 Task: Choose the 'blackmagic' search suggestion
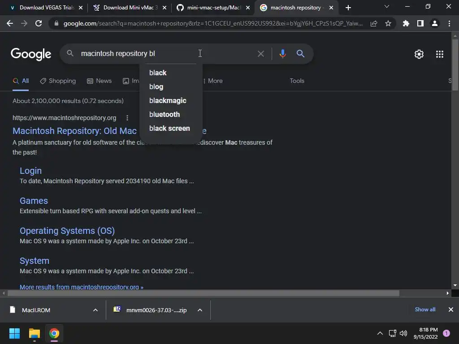tap(168, 101)
